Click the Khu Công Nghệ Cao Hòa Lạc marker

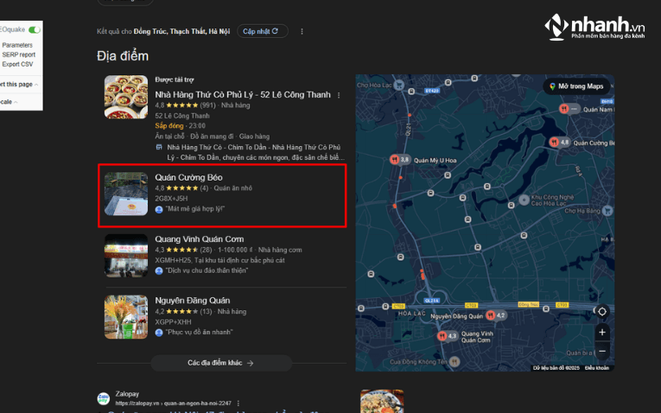524,200
